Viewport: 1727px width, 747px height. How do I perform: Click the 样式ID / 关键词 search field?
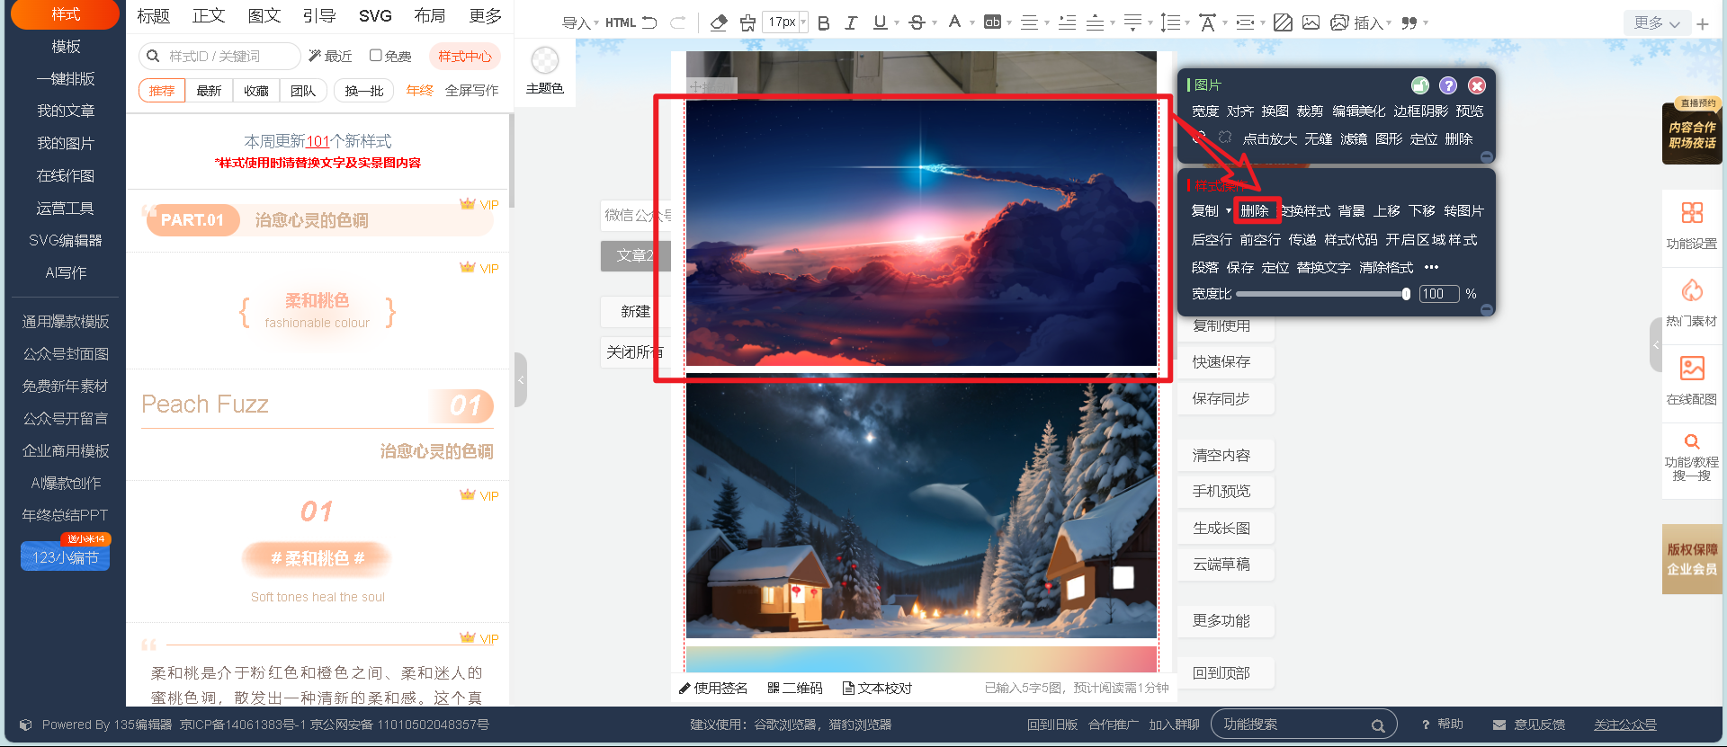[220, 56]
